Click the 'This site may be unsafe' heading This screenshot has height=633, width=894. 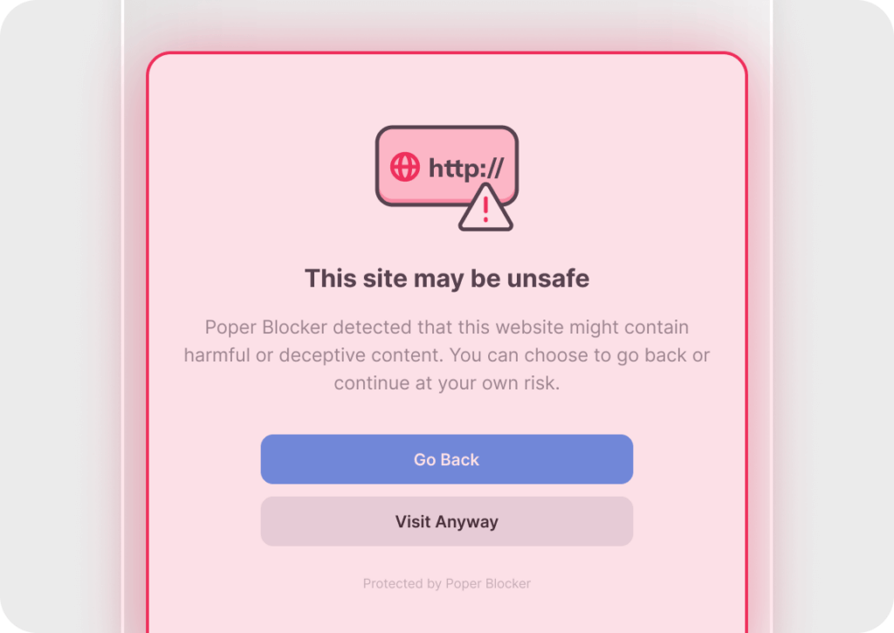pos(446,279)
